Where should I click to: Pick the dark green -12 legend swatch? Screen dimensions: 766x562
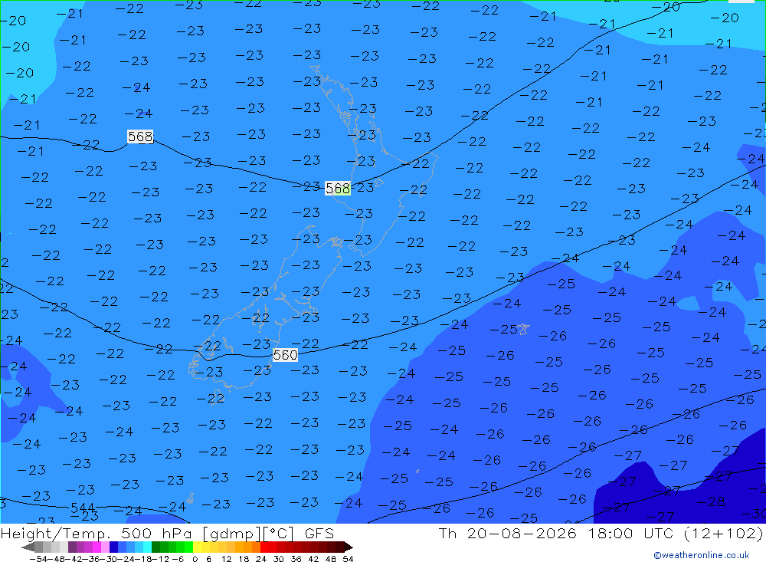coord(155,547)
